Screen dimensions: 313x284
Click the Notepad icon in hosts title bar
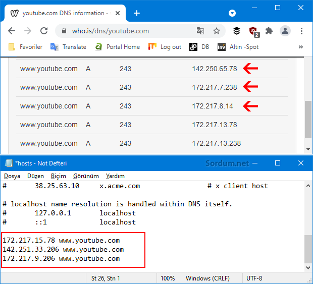pos(9,163)
